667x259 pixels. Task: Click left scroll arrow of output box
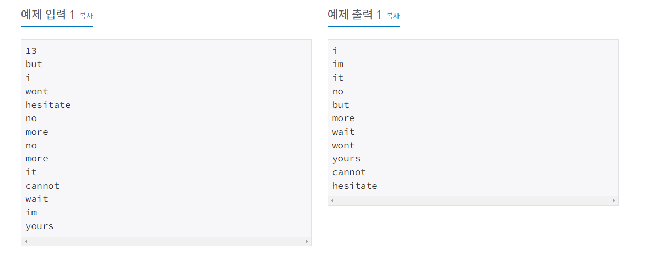332,201
